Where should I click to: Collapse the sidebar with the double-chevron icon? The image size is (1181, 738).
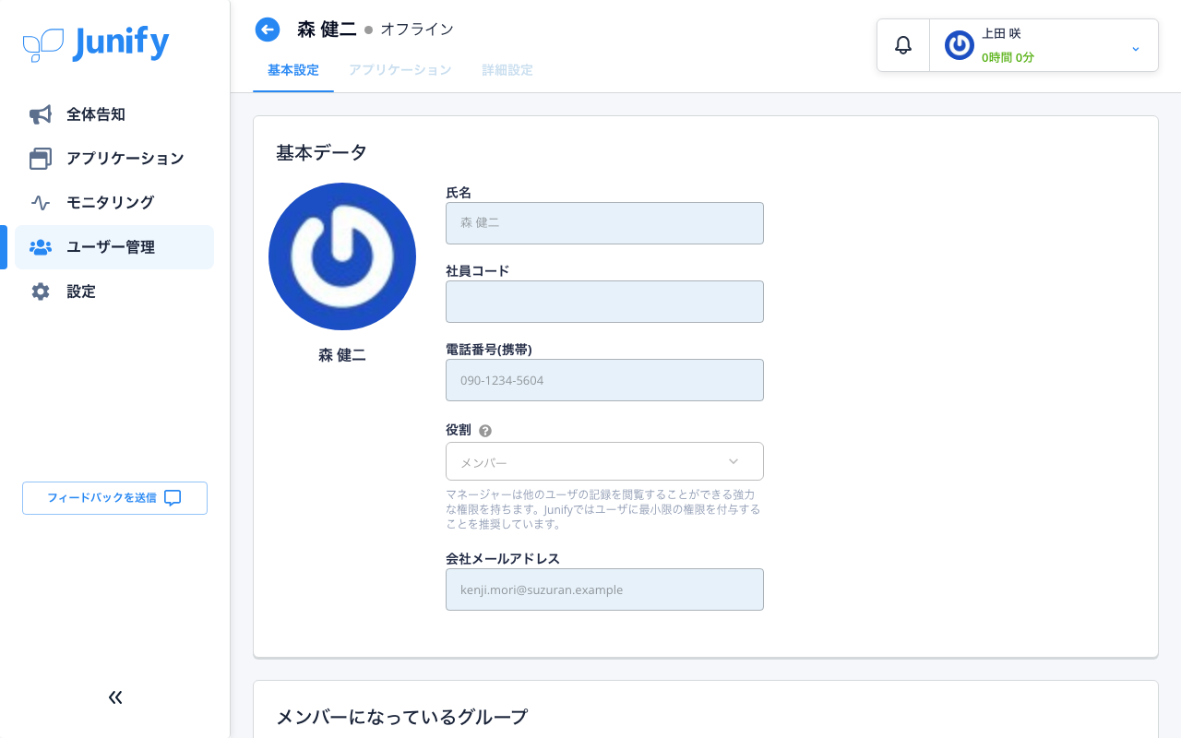(x=115, y=697)
